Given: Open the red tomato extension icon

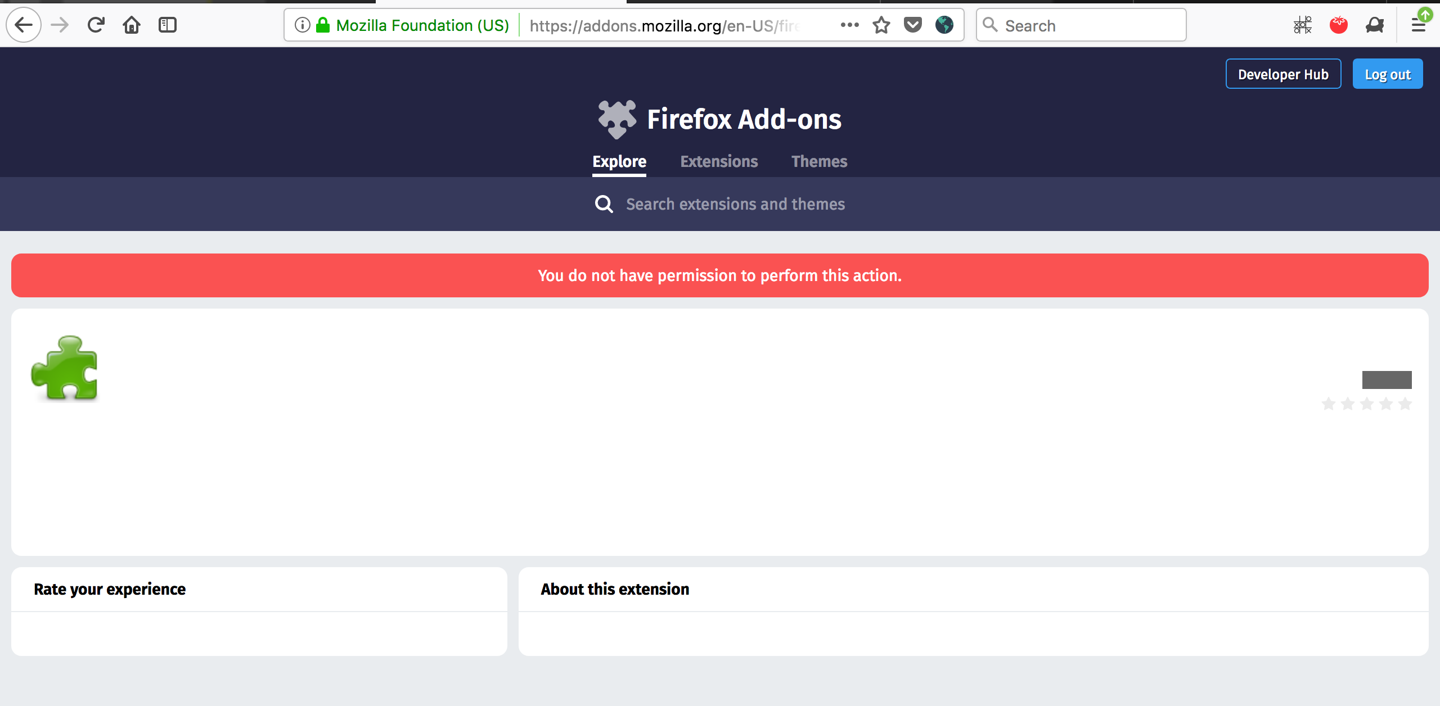Looking at the screenshot, I should 1339,25.
